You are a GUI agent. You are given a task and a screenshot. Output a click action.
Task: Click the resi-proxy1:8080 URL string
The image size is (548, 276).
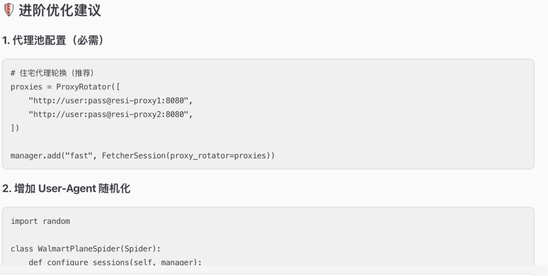[111, 101]
